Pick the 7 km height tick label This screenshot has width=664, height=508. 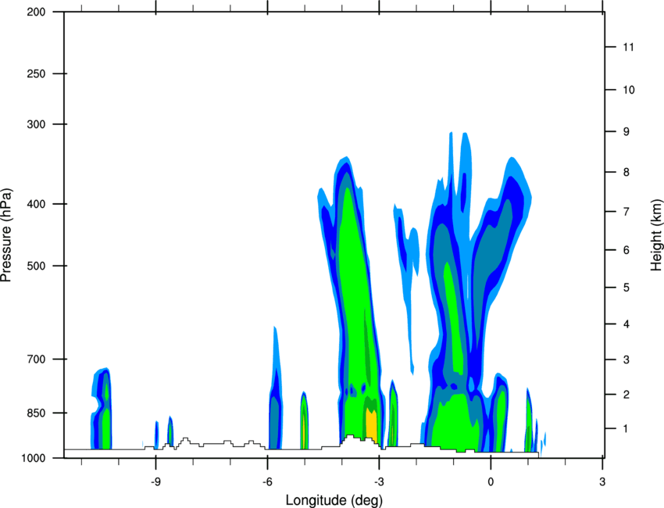click(x=626, y=212)
